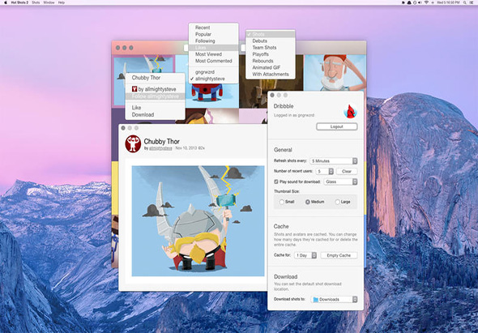This screenshot has height=333, width=478.
Task: Choose Team Shots in the type menu
Action: pyautogui.click(x=271, y=48)
